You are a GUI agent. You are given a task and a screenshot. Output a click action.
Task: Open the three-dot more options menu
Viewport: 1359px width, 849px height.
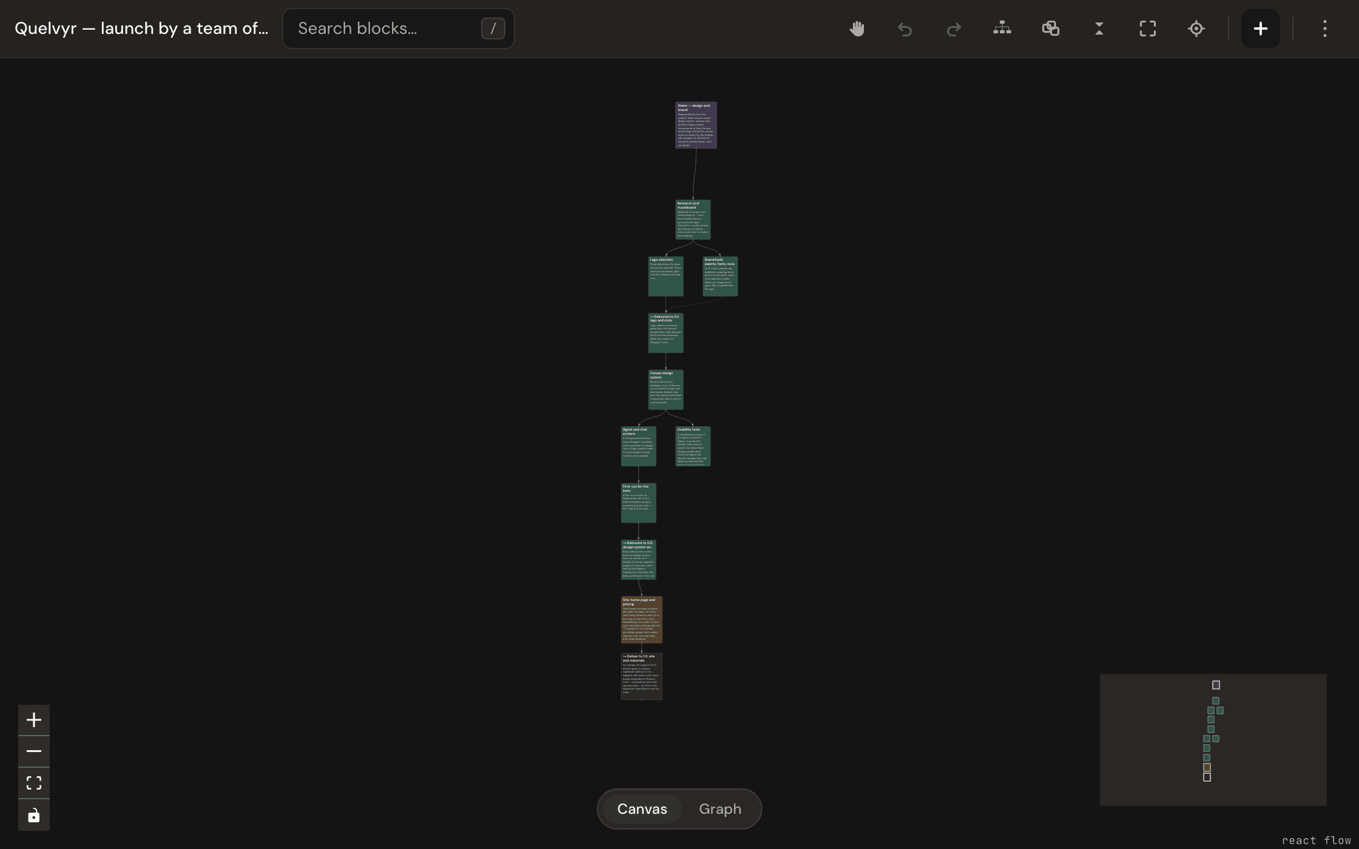click(x=1325, y=29)
